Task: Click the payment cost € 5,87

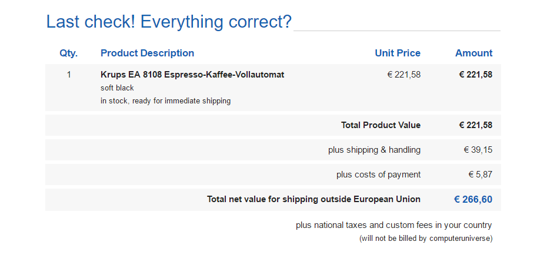Action: [480, 175]
